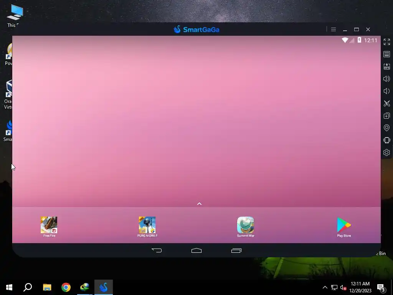This screenshot has width=393, height=295.
Task: Click the SmartGaGa taskbar icon
Action: point(104,287)
